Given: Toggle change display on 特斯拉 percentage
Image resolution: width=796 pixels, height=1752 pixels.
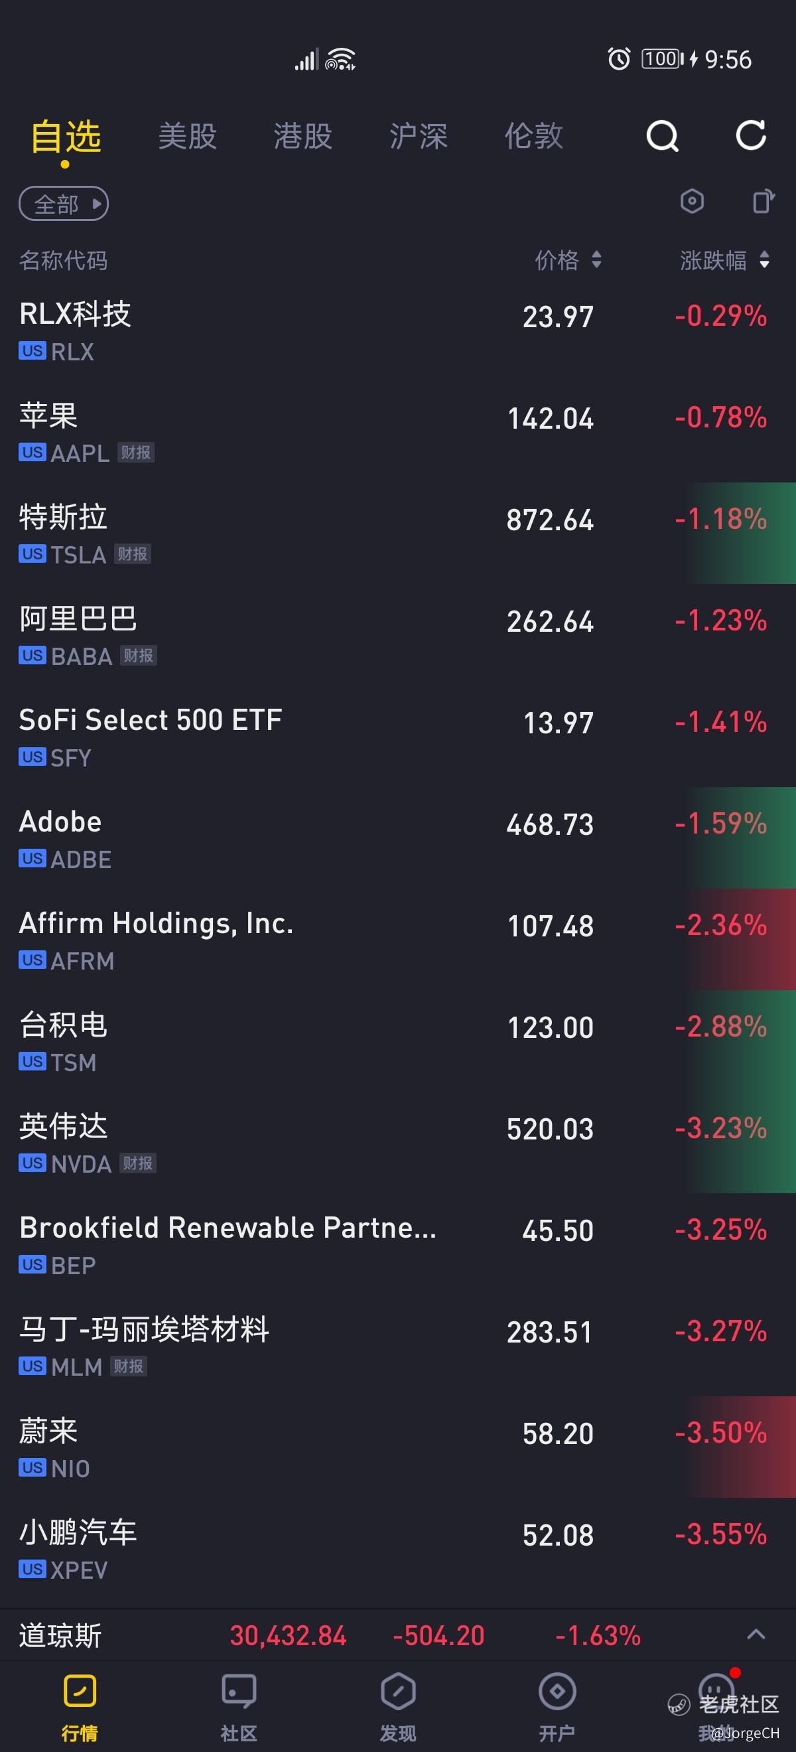Looking at the screenshot, I should [720, 520].
